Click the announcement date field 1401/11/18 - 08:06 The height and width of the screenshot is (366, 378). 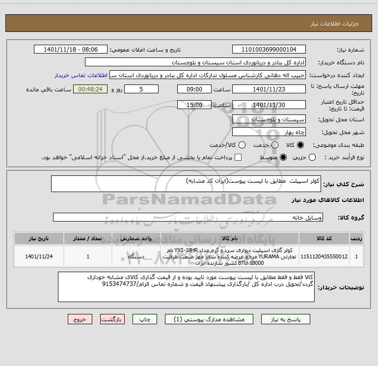coord(71,50)
